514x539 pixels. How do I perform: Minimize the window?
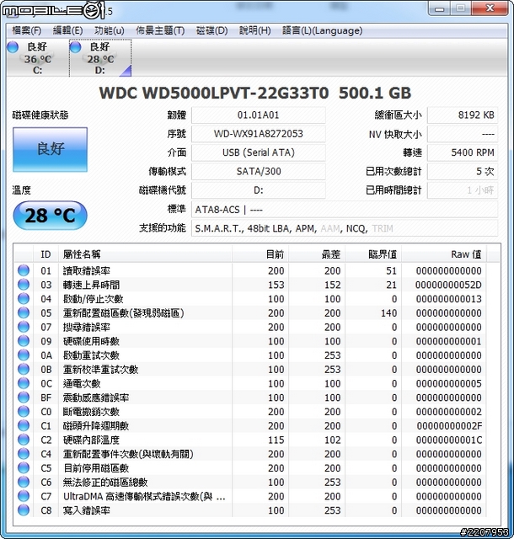(439, 8)
